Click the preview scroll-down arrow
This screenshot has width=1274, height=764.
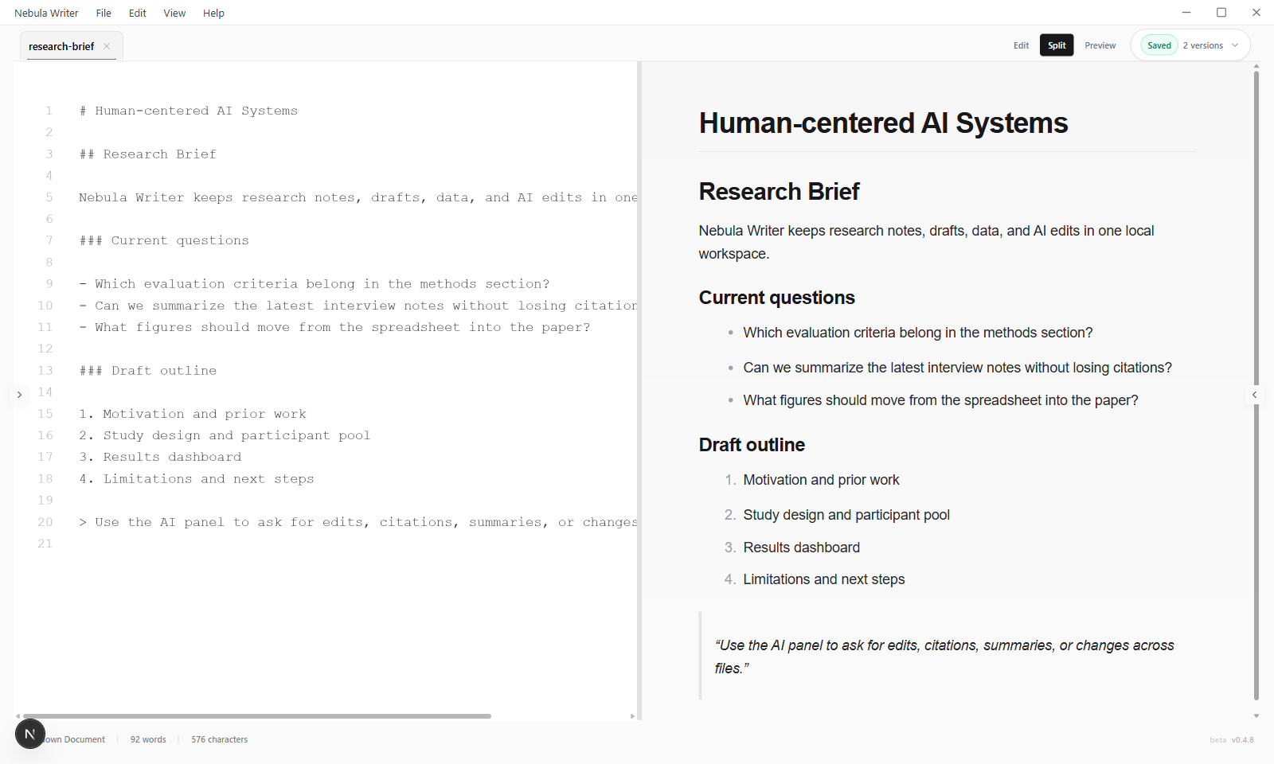(x=1256, y=716)
